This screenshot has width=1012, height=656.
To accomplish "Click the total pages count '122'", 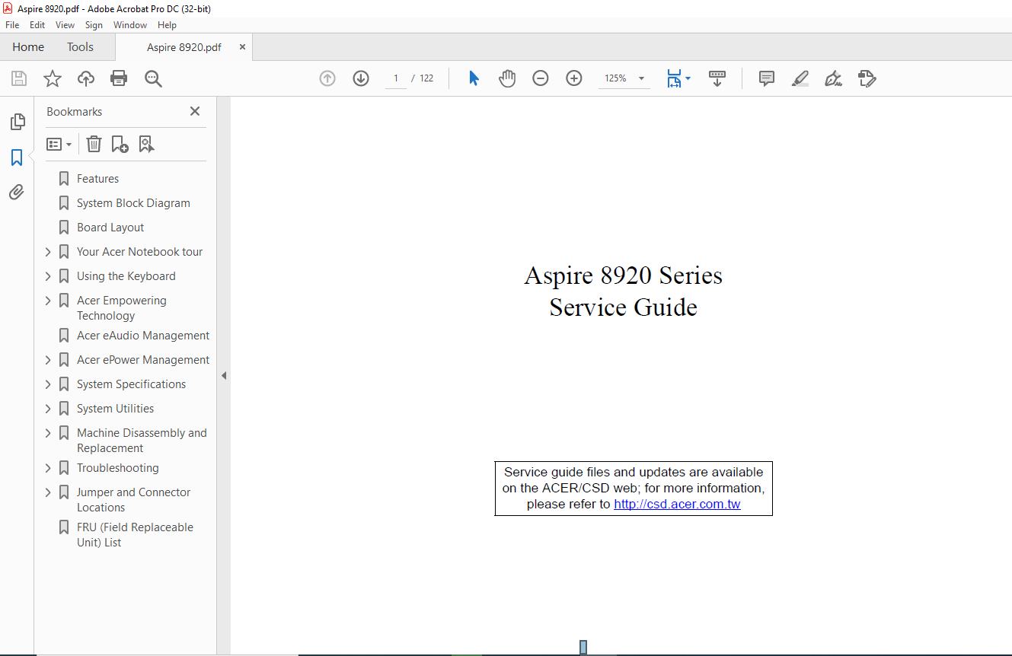I will [426, 78].
